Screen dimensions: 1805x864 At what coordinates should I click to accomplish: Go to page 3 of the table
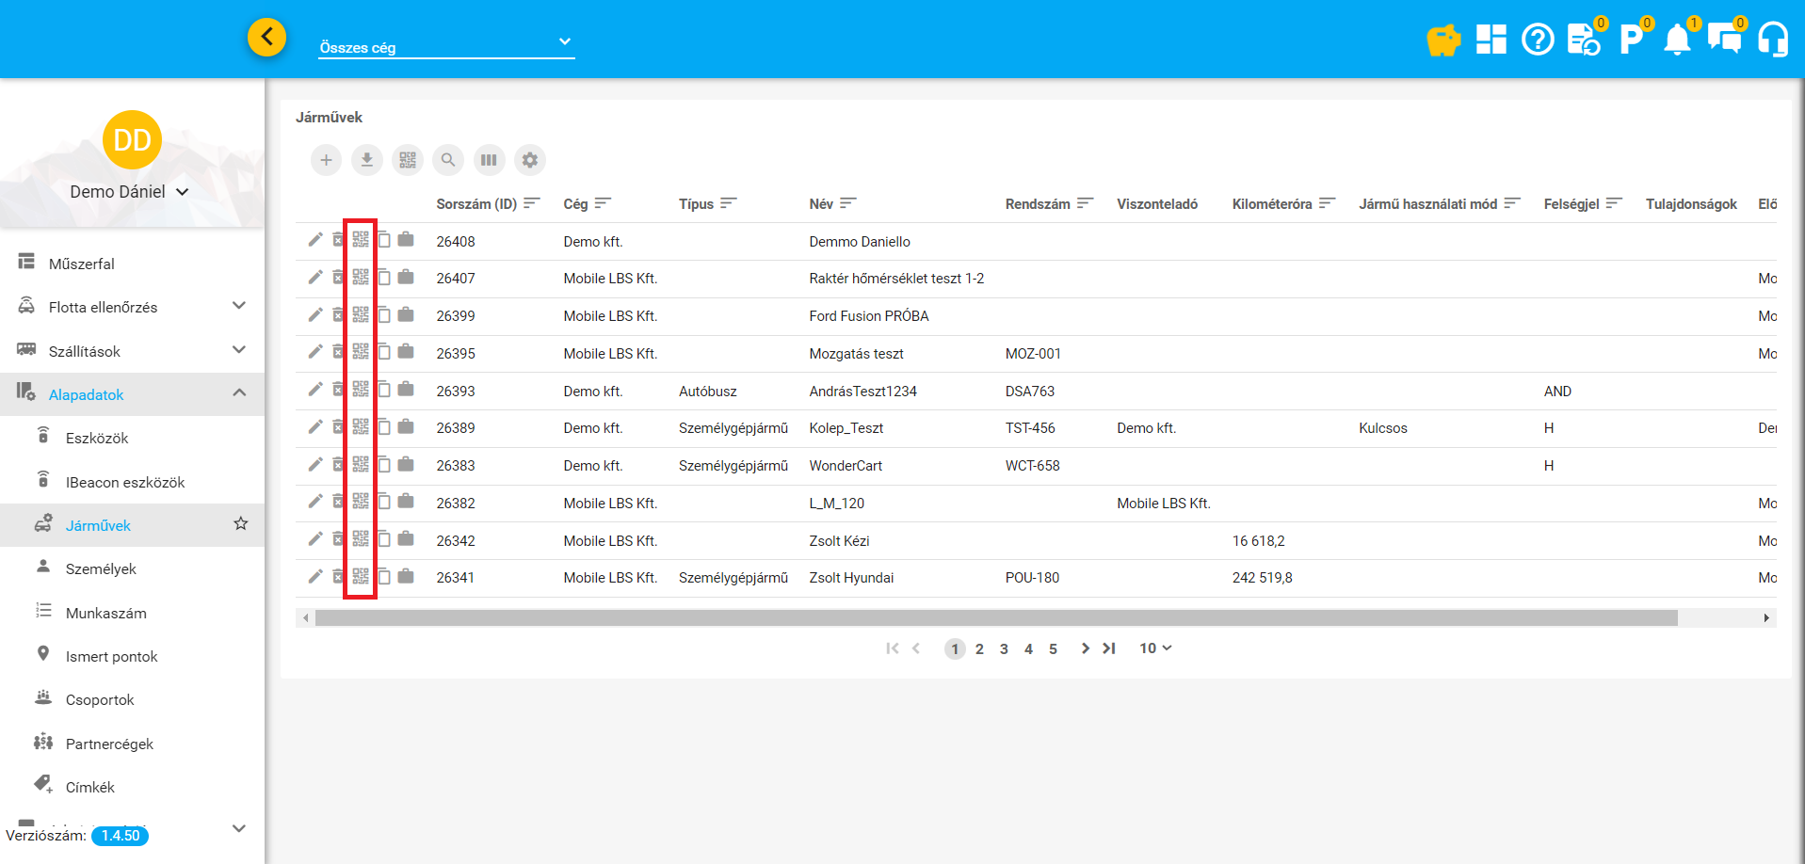pyautogui.click(x=1004, y=649)
